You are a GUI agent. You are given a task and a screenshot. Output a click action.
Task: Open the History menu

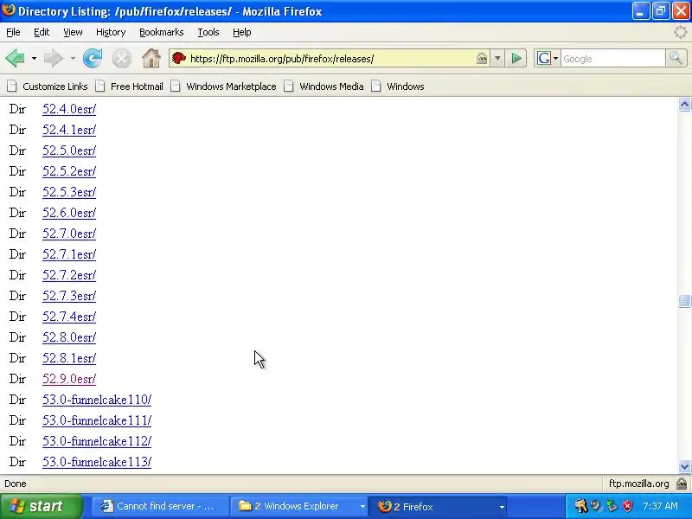coord(111,32)
